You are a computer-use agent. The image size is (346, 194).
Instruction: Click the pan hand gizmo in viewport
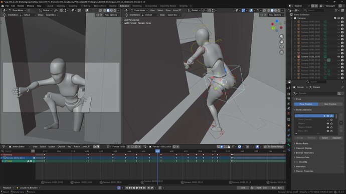[282, 42]
